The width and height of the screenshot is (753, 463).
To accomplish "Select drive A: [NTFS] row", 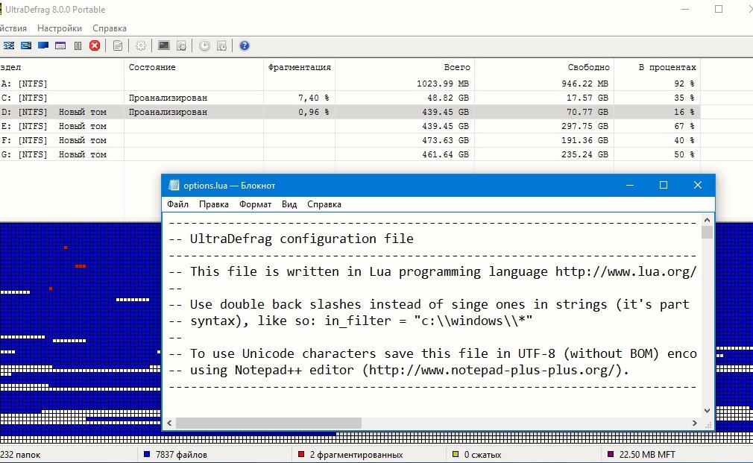I will (x=350, y=84).
